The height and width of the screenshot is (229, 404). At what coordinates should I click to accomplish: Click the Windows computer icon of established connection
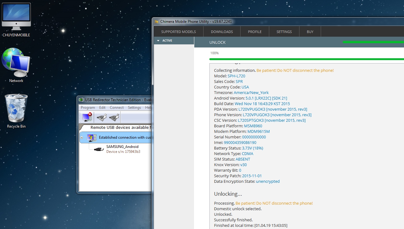pyautogui.click(x=92, y=137)
